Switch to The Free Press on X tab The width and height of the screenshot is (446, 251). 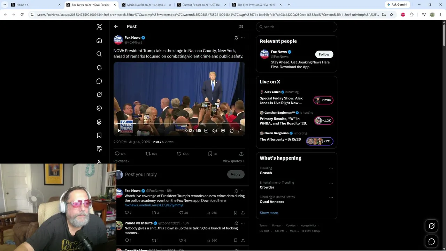click(256, 5)
